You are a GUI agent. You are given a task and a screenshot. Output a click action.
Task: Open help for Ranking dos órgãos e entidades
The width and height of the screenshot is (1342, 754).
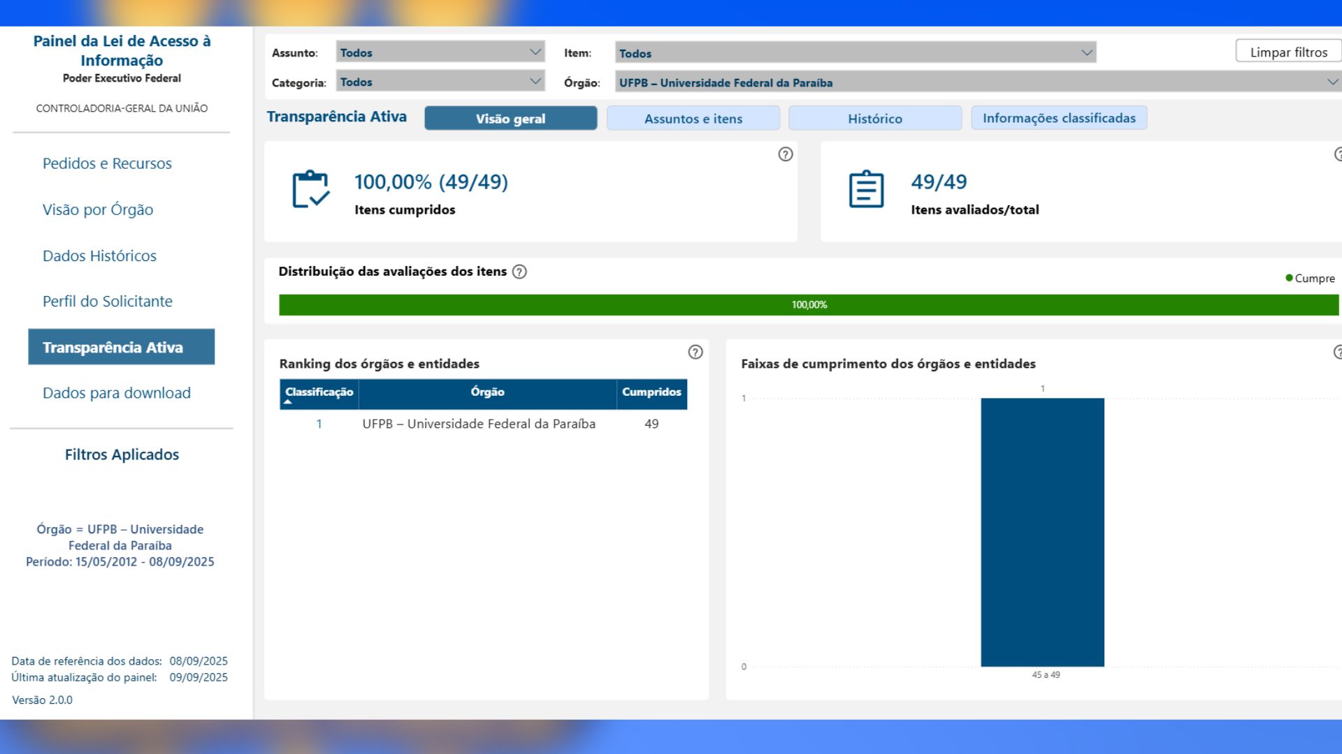tap(695, 353)
